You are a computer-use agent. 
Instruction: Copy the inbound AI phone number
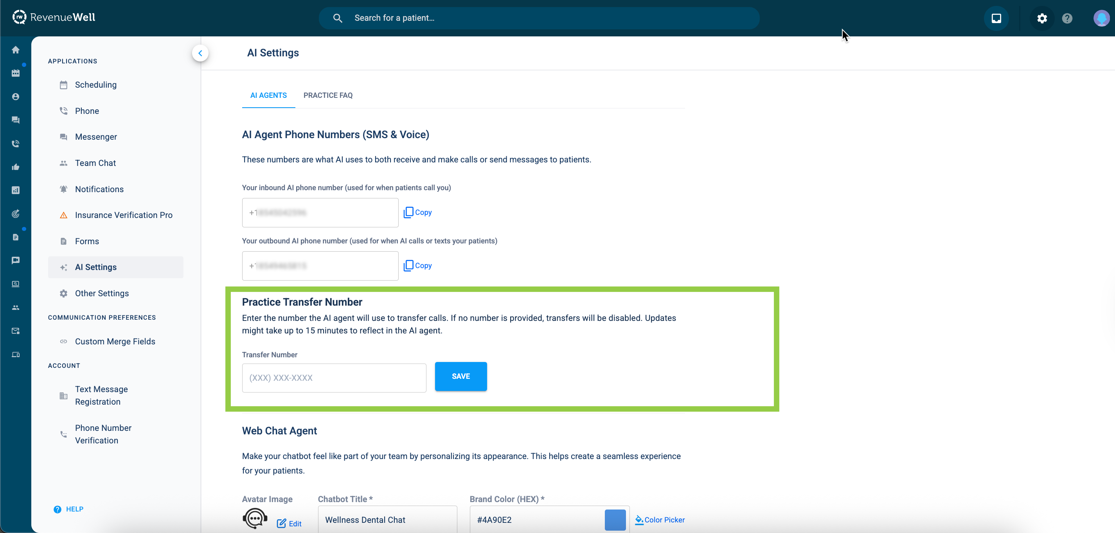(x=418, y=212)
